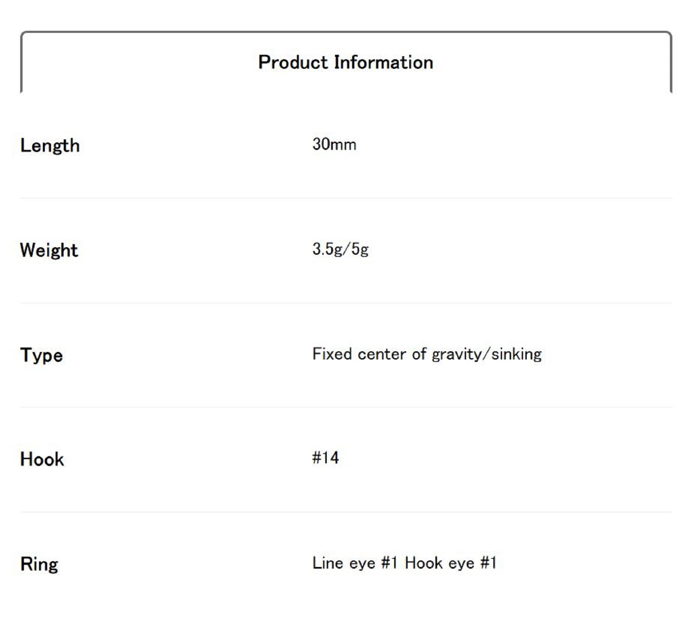Image resolution: width=685 pixels, height=618 pixels.
Task: Select the Length row label
Action: coord(50,146)
